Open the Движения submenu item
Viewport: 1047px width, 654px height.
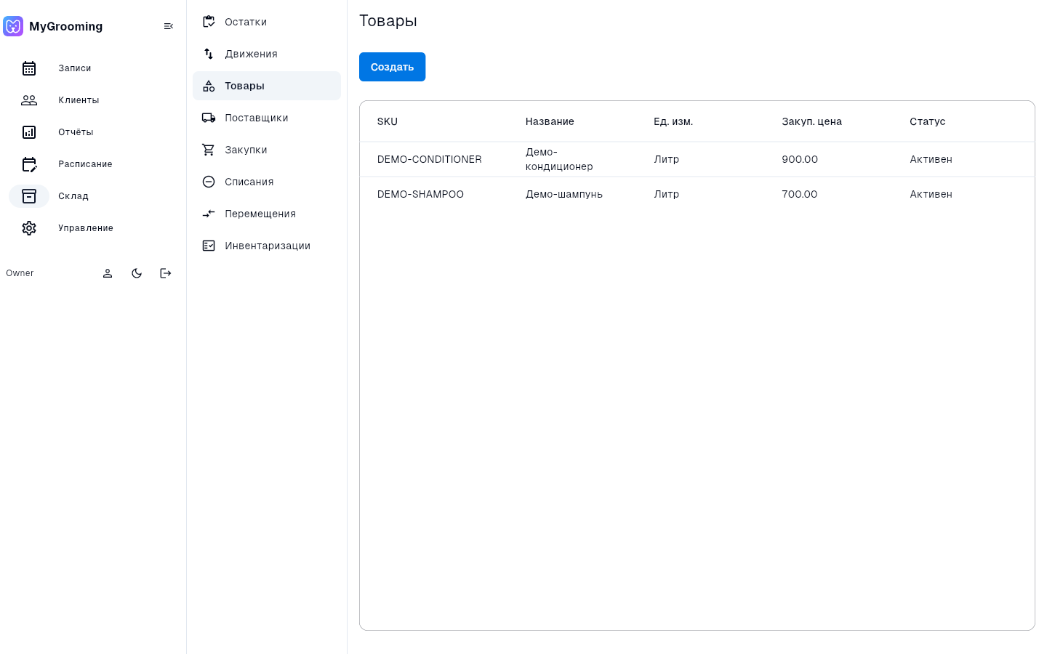pyautogui.click(x=267, y=54)
